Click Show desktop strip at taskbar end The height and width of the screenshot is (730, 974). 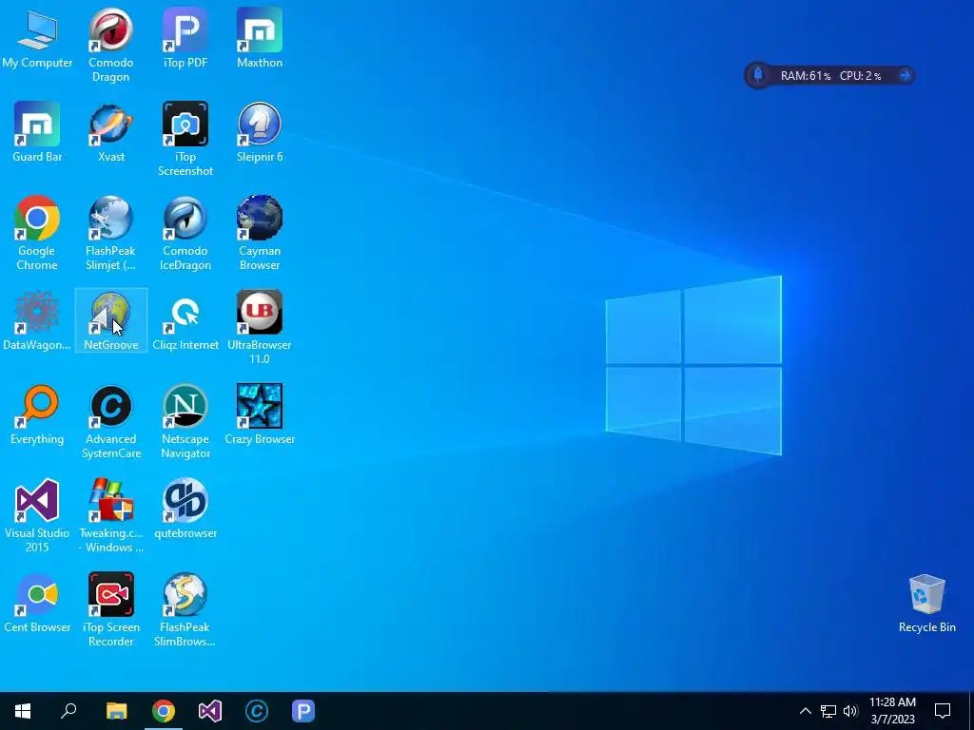pos(971,711)
